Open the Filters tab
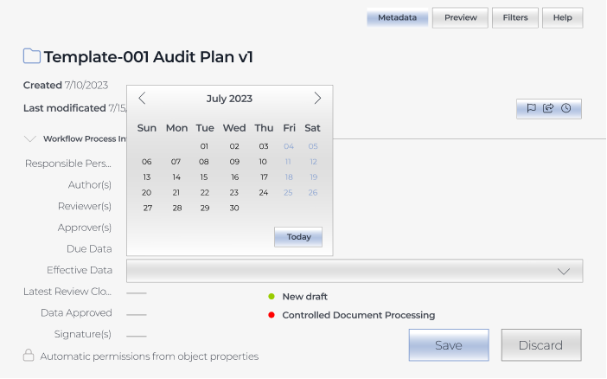 515,18
